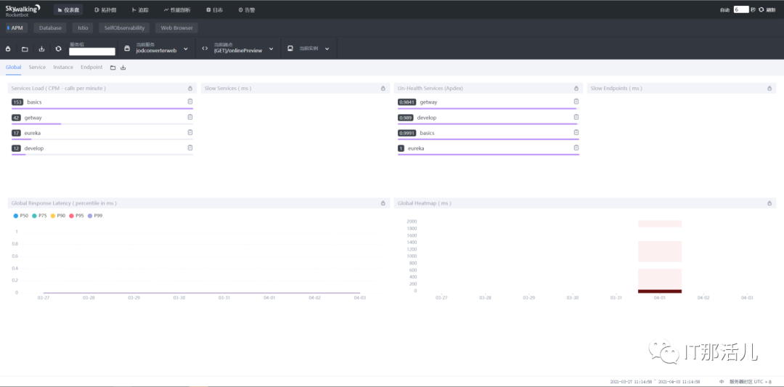Click the '42 getway' row in Services Load
Screen dimensions: 784x387
(102, 118)
